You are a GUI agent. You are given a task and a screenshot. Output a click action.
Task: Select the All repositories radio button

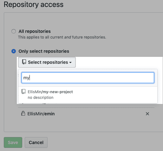pyautogui.click(x=14, y=31)
